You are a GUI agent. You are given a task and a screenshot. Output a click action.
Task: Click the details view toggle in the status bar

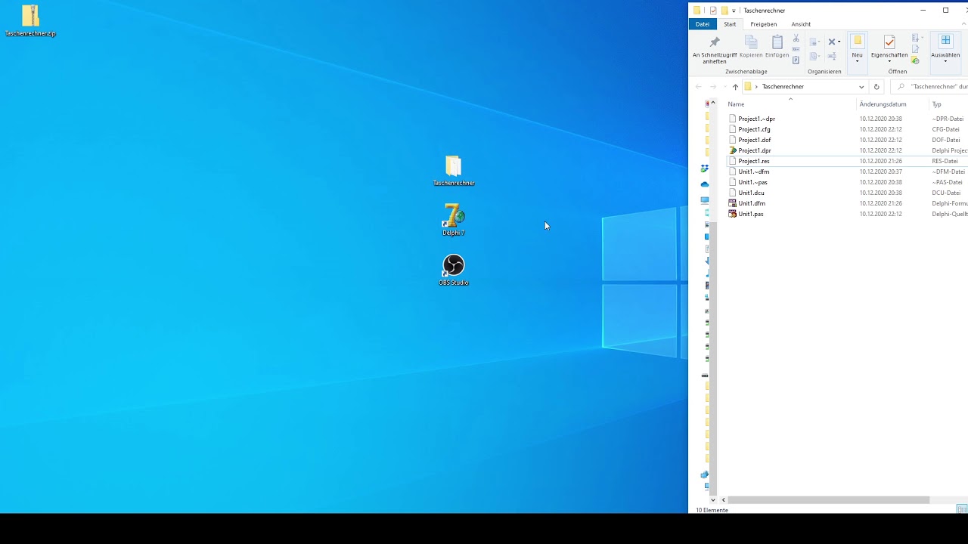[962, 510]
